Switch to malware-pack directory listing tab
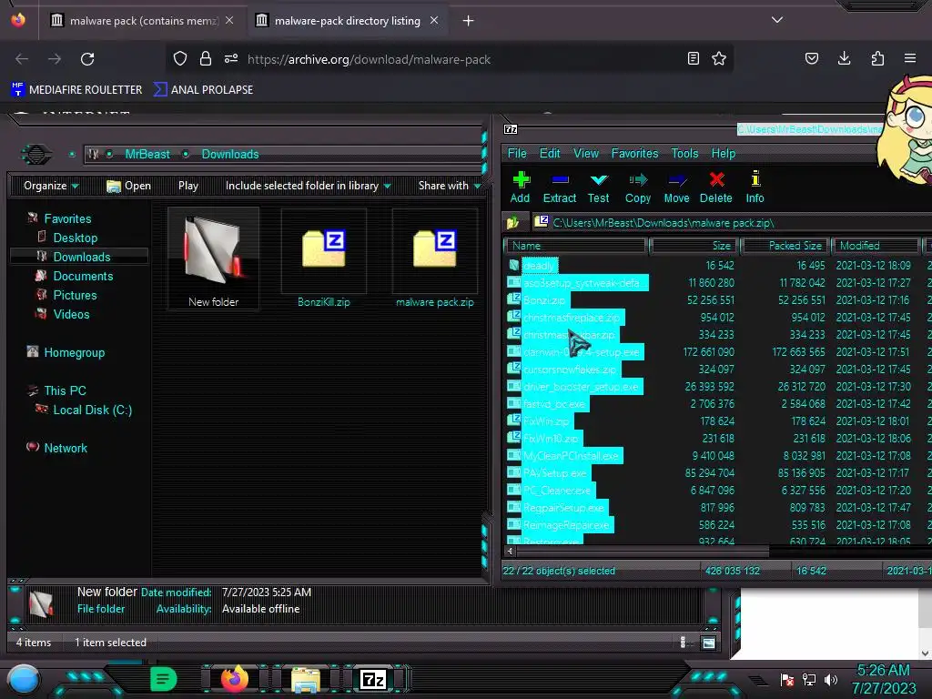This screenshot has height=699, width=932. click(347, 21)
